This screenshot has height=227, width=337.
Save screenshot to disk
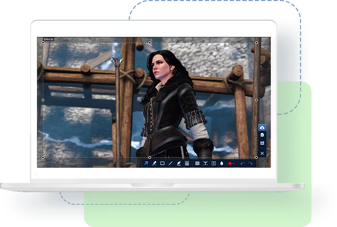262,143
